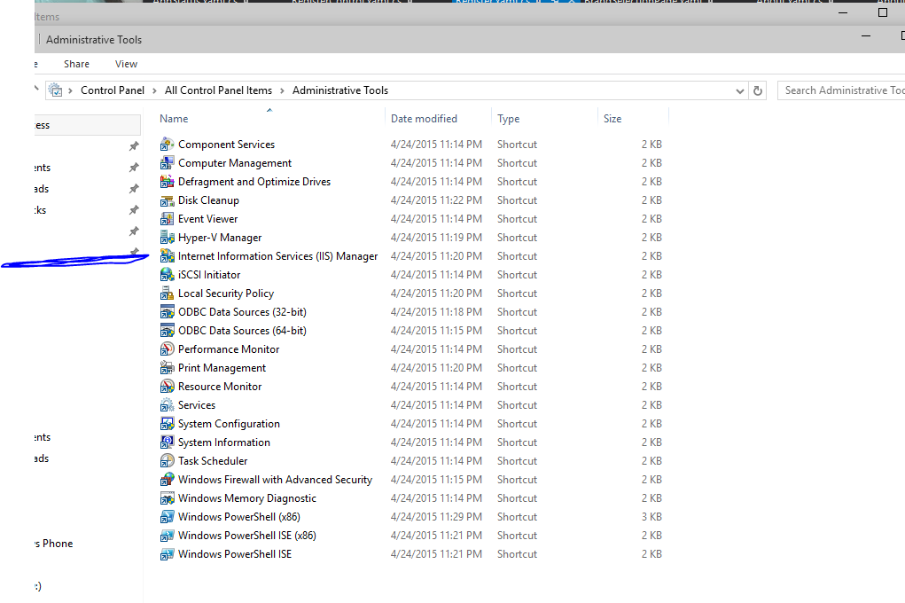Select the iSCSI Initiator icon

click(167, 274)
